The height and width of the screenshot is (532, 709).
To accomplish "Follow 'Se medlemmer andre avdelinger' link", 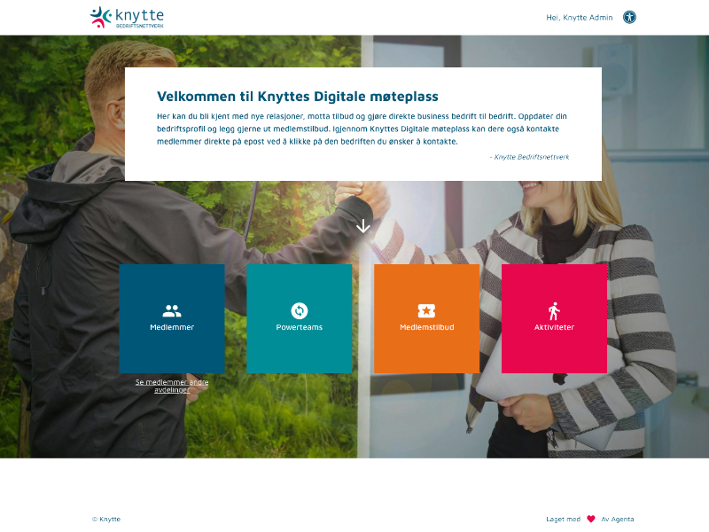I will point(172,386).
